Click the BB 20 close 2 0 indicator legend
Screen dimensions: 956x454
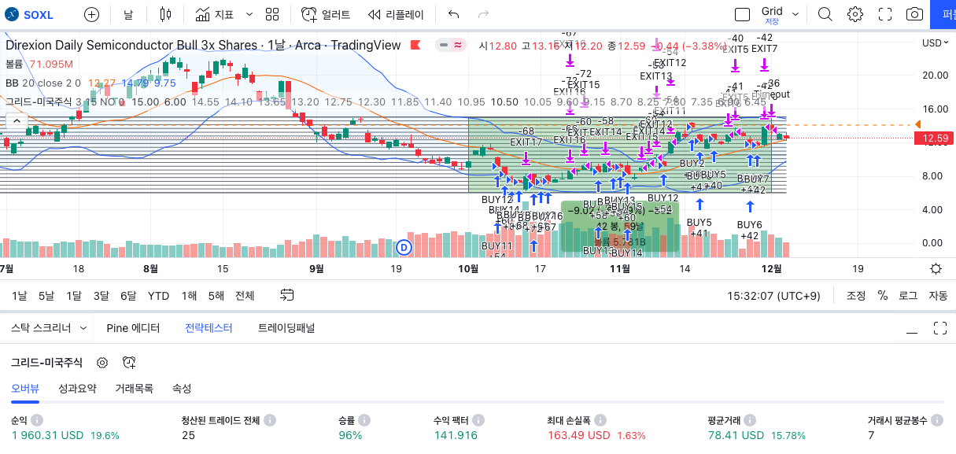pos(44,83)
